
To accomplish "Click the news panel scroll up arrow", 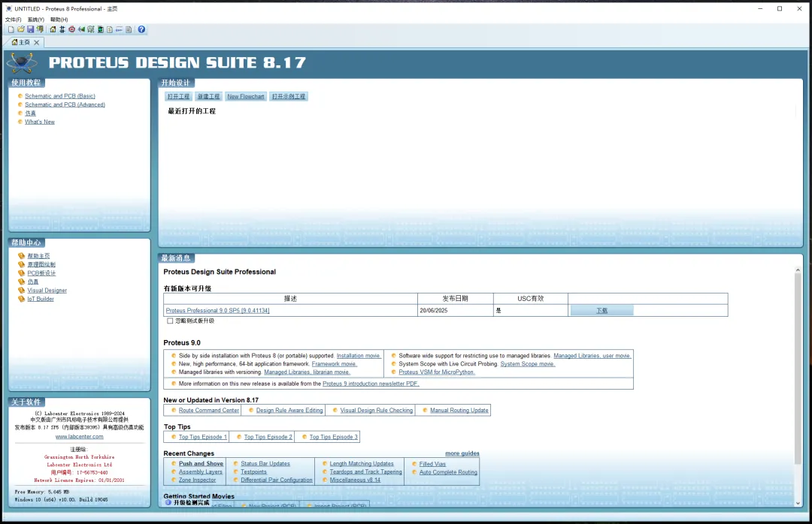I will point(798,270).
